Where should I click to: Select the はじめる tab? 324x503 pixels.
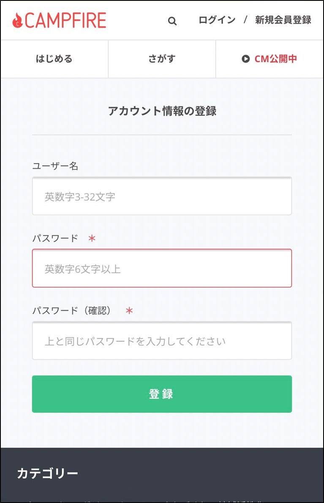coord(54,59)
